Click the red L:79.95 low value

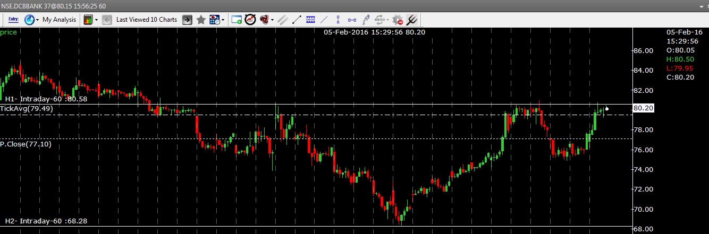(x=681, y=68)
